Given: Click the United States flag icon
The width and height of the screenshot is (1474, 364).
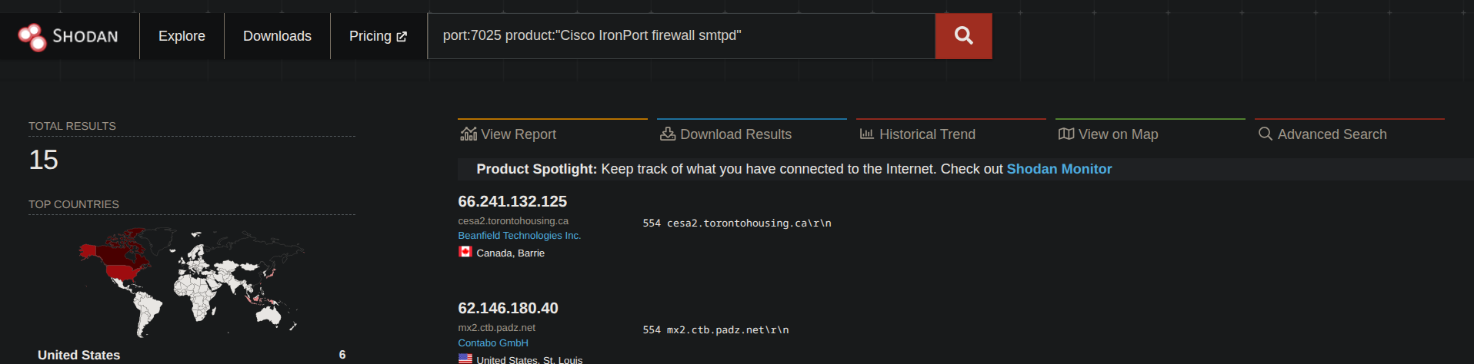Looking at the screenshot, I should pyautogui.click(x=465, y=359).
